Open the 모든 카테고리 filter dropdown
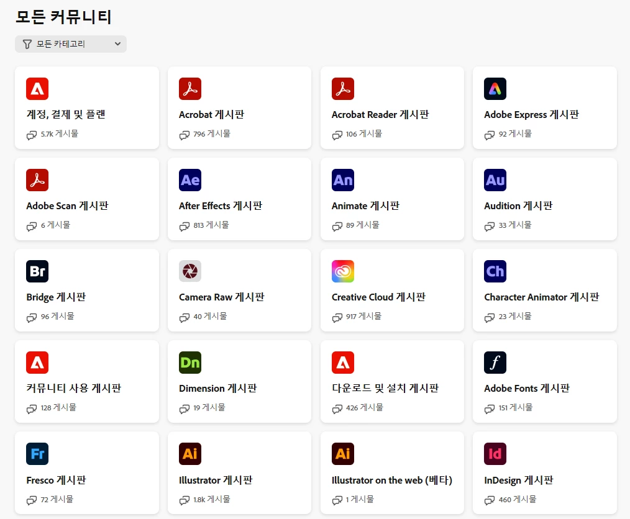The height and width of the screenshot is (519, 630). click(71, 43)
